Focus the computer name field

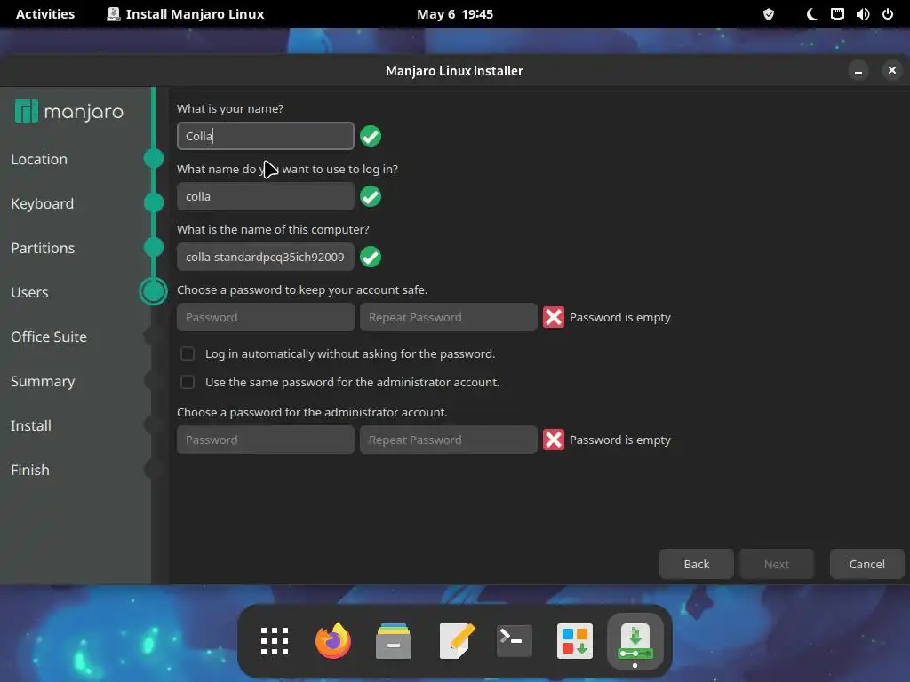click(265, 257)
